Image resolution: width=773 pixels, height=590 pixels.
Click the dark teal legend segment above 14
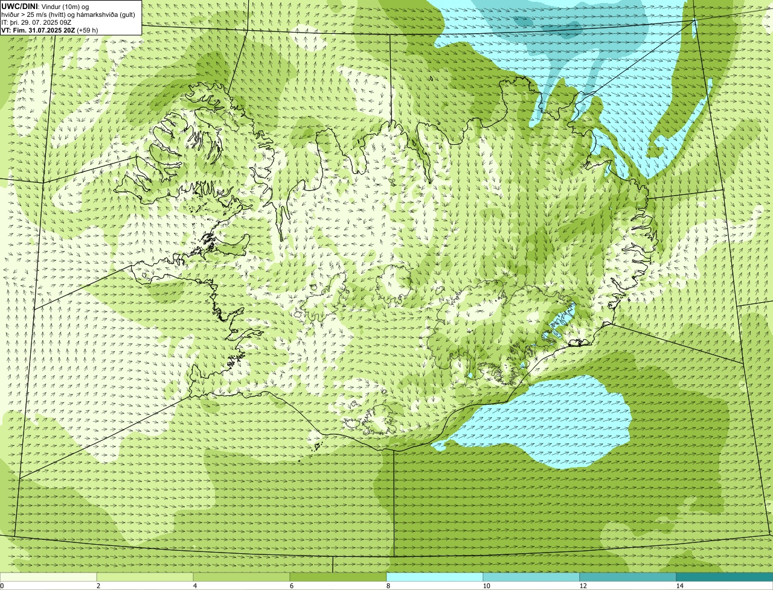point(725,577)
